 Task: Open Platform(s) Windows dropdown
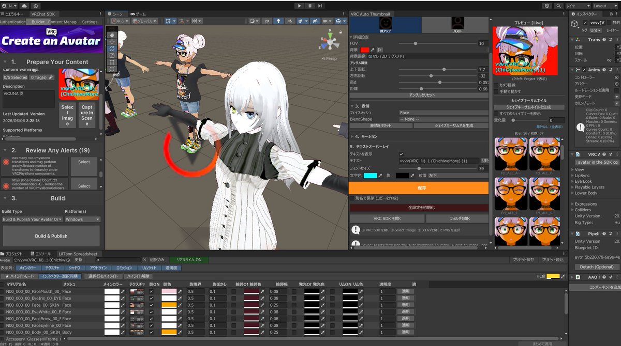pos(82,219)
